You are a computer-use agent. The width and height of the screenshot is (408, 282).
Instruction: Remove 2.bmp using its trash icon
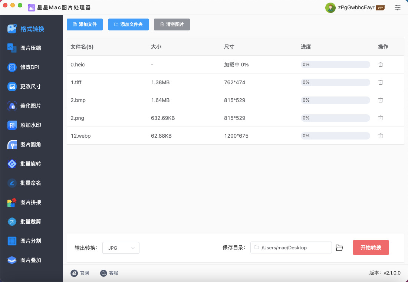point(380,100)
